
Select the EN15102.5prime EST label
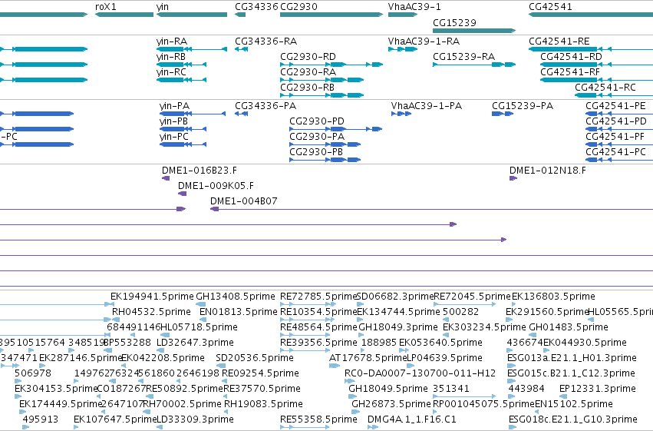(574, 404)
